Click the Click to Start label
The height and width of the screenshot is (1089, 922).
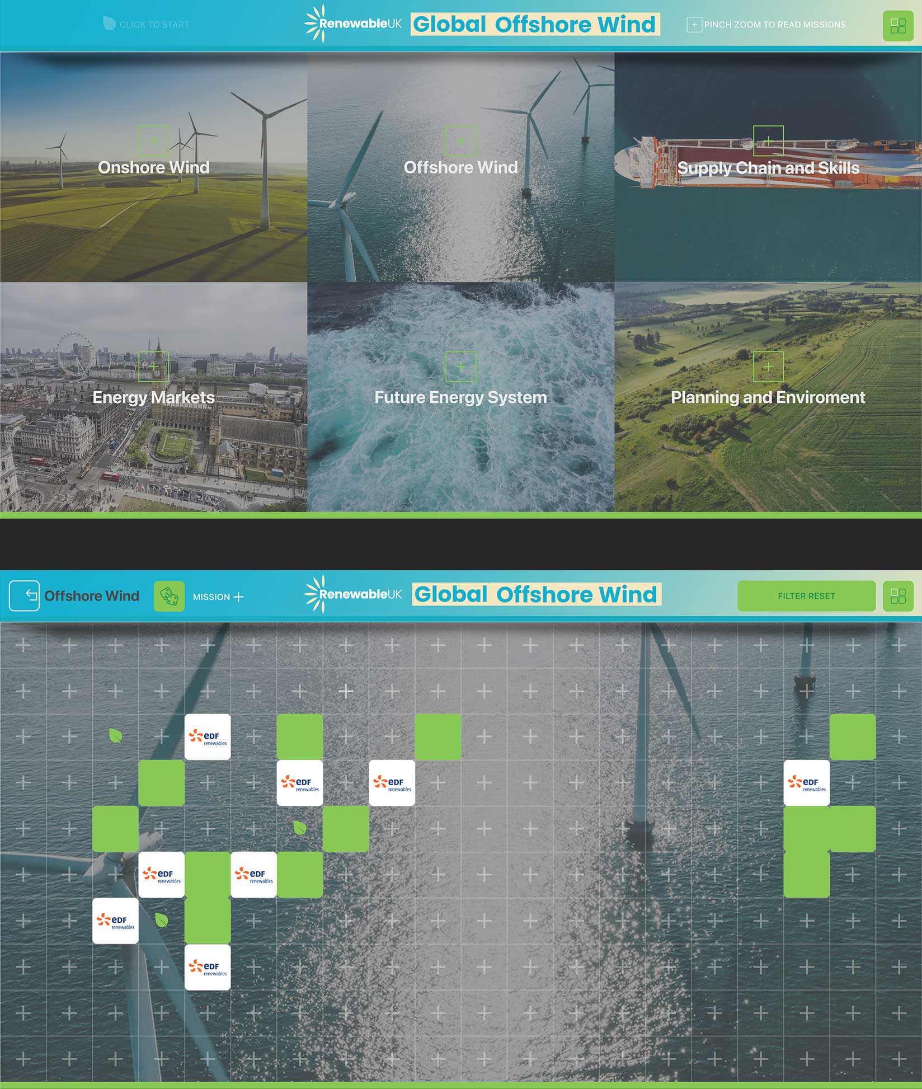point(154,25)
